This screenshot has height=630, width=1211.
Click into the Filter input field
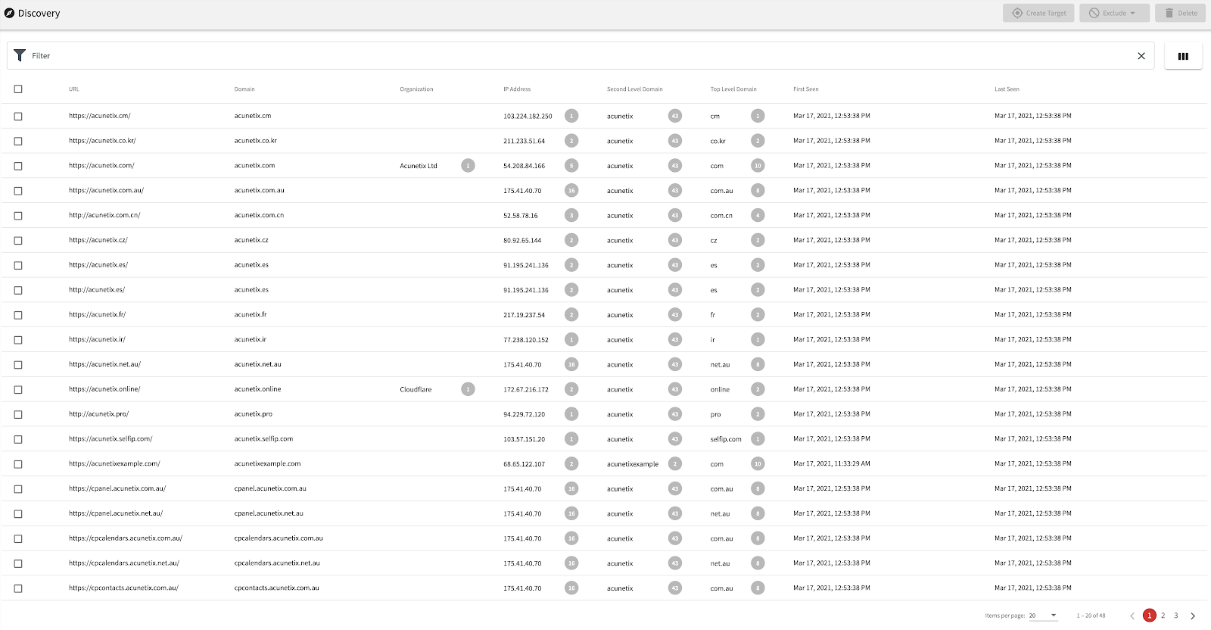tap(581, 56)
